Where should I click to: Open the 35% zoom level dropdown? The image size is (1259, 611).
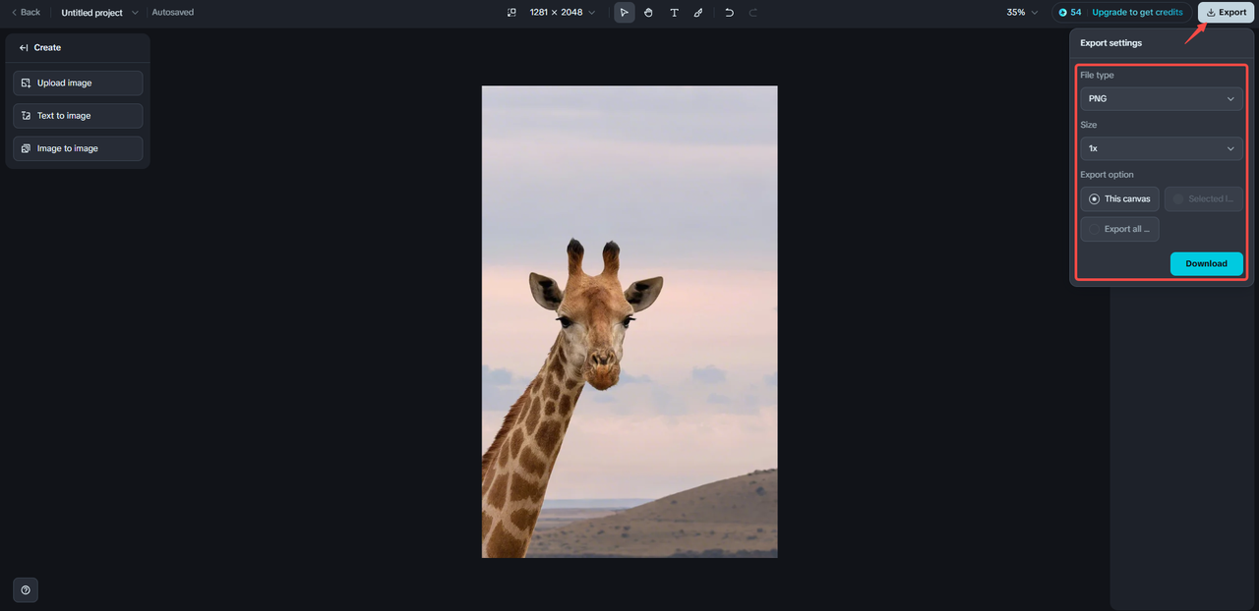pyautogui.click(x=1022, y=13)
